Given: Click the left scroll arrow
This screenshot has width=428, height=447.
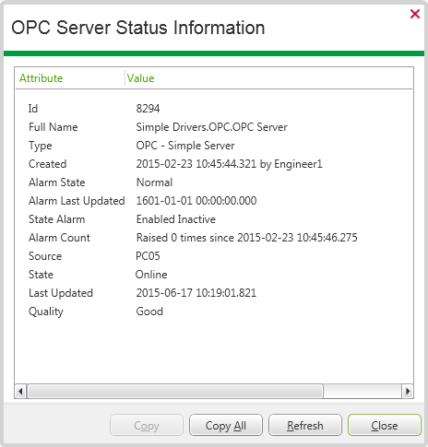Looking at the screenshot, I should pyautogui.click(x=20, y=391).
